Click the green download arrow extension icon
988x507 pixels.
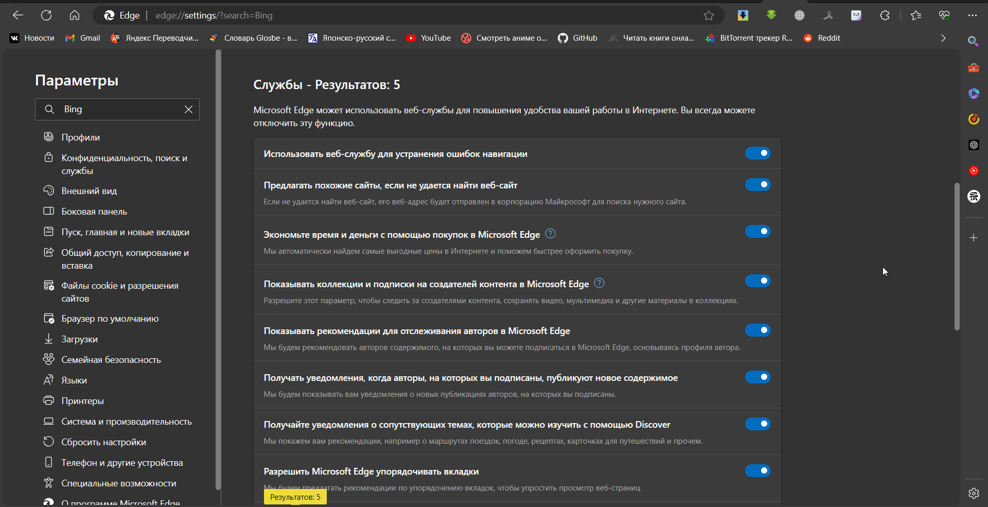[771, 15]
